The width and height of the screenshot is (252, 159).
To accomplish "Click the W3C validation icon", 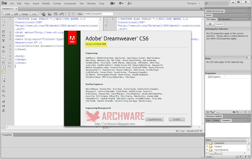I will tap(61, 14).
